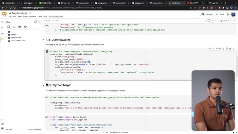Open the notebook settings gear in header

tap(228, 15)
